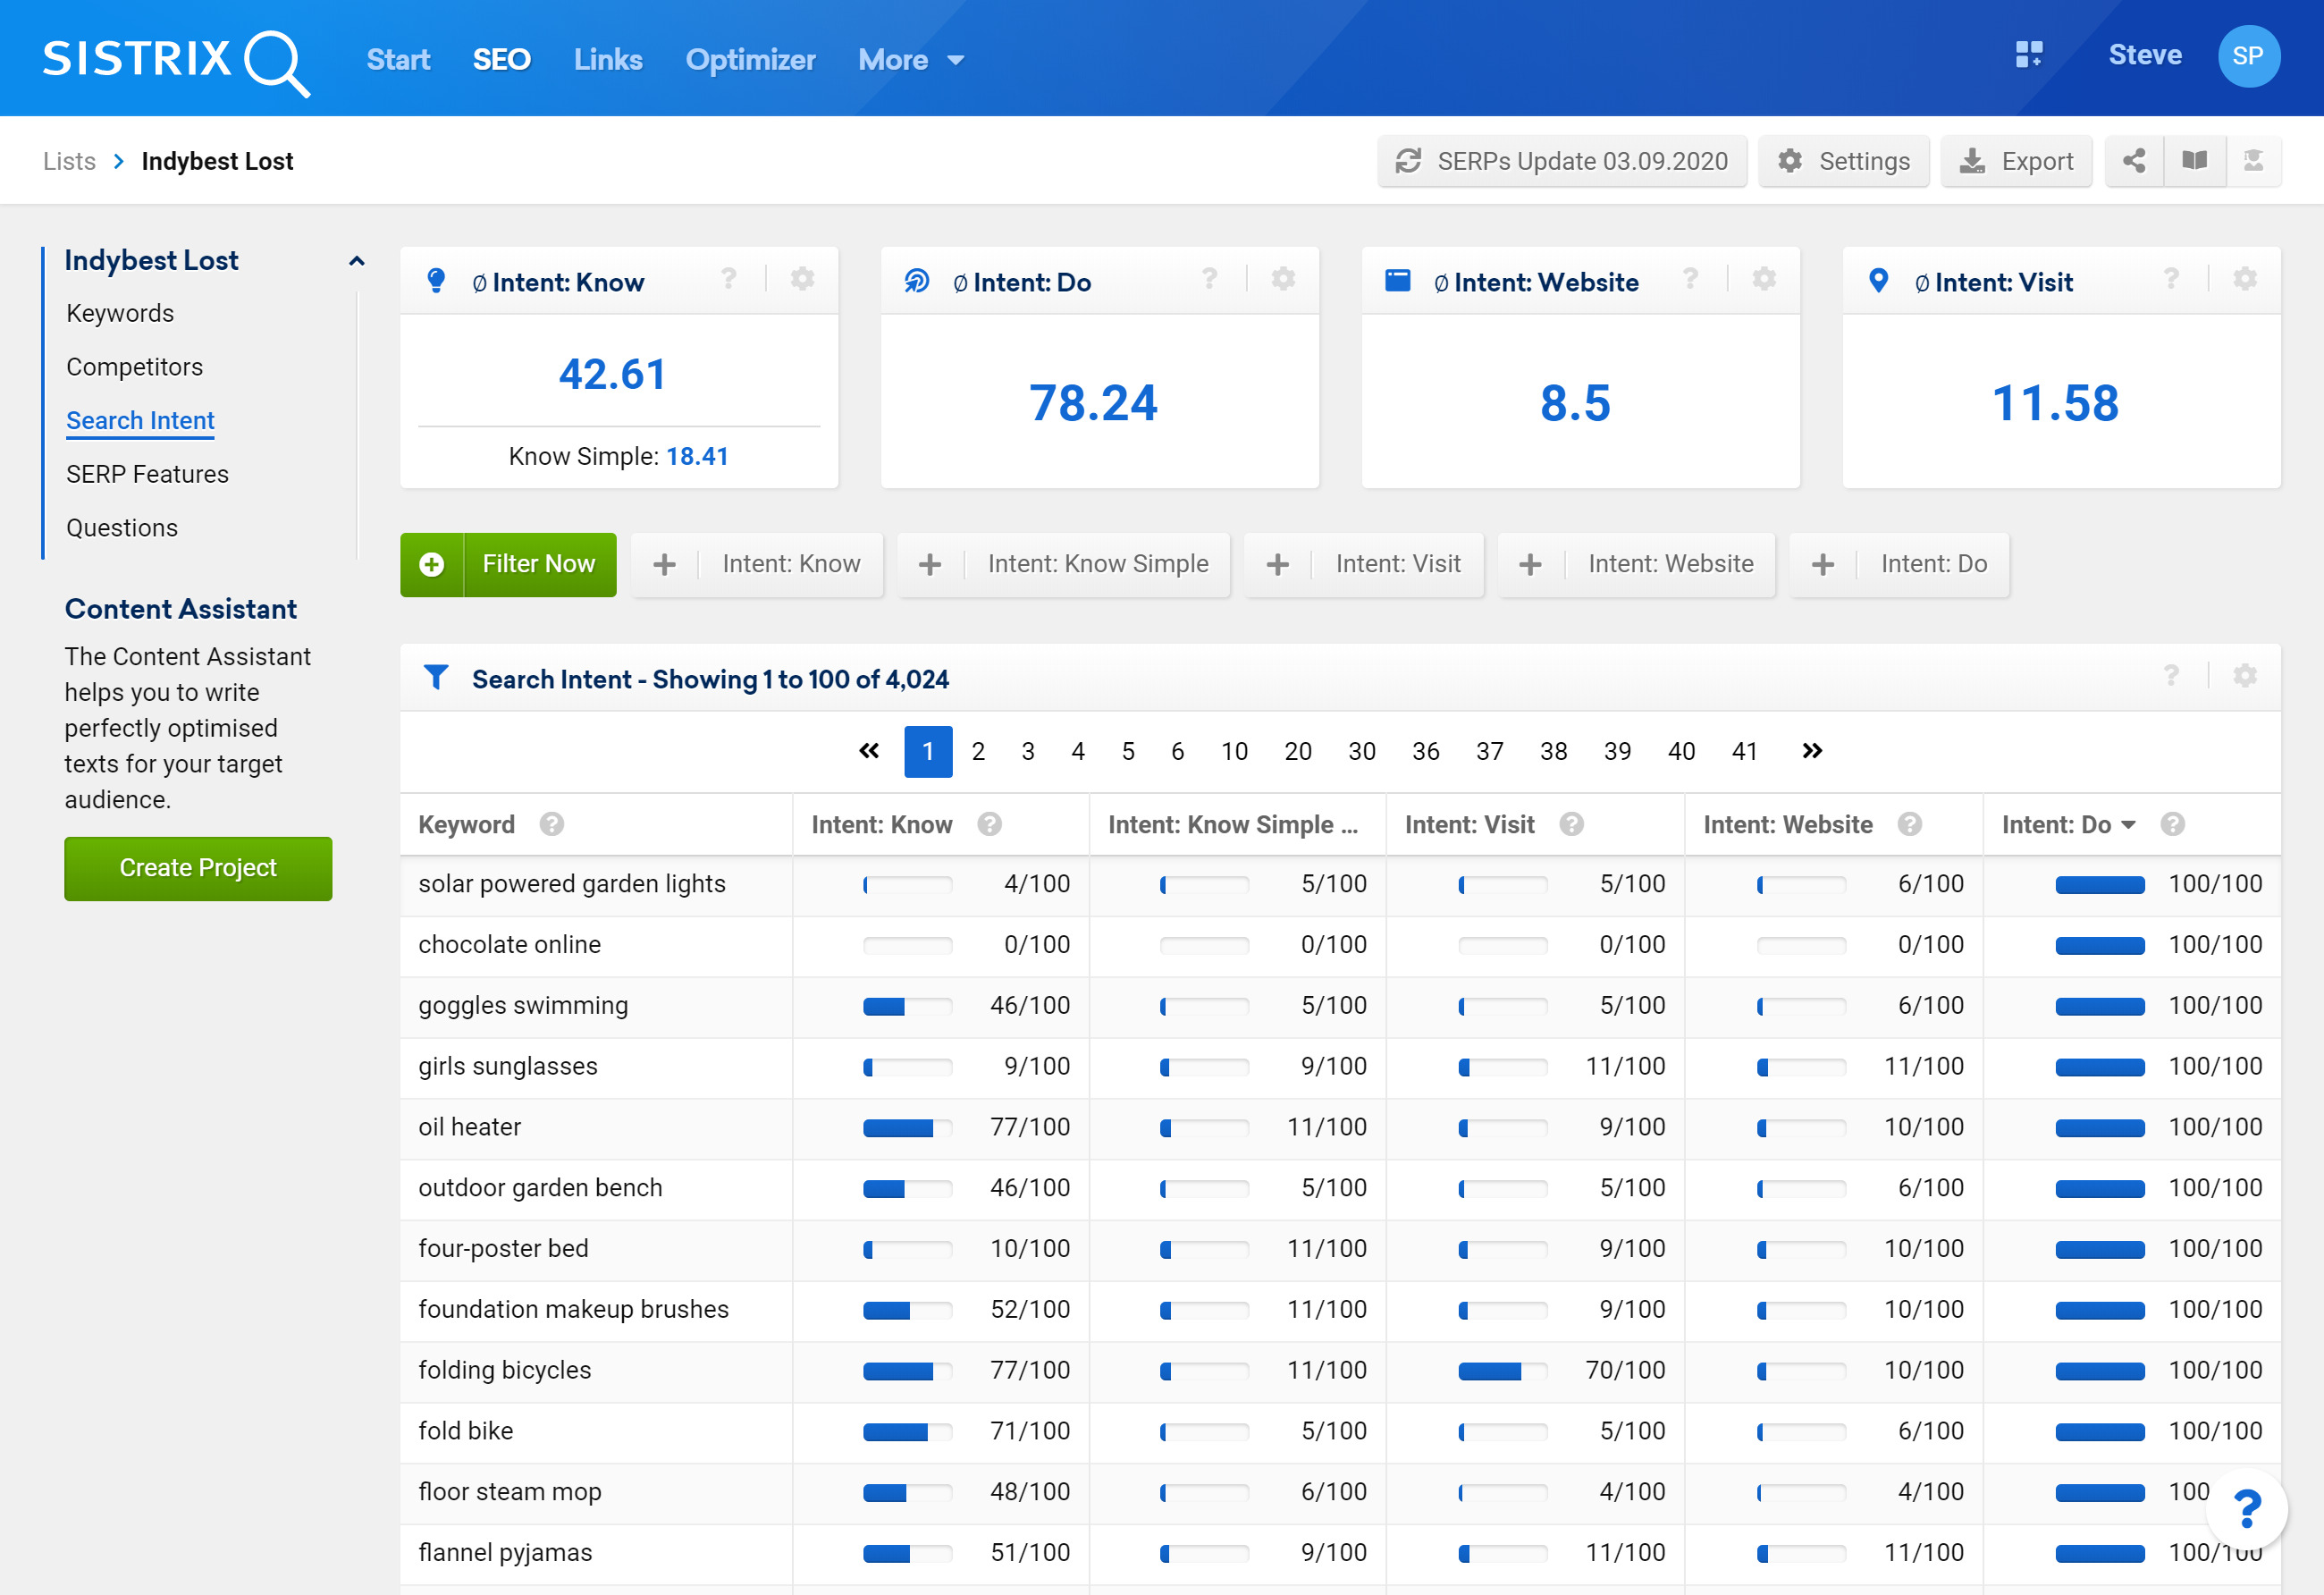Add Intent: Website filter
Image resolution: width=2324 pixels, height=1595 pixels.
click(1637, 565)
